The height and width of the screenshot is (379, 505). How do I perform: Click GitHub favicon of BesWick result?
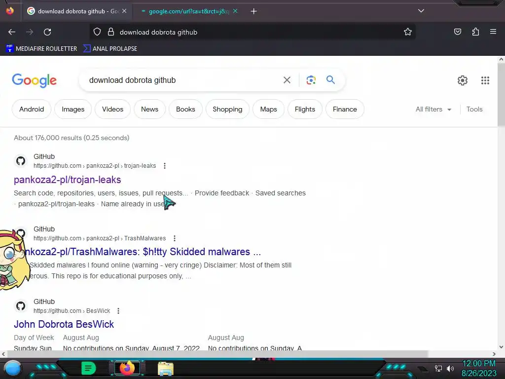pos(21,306)
